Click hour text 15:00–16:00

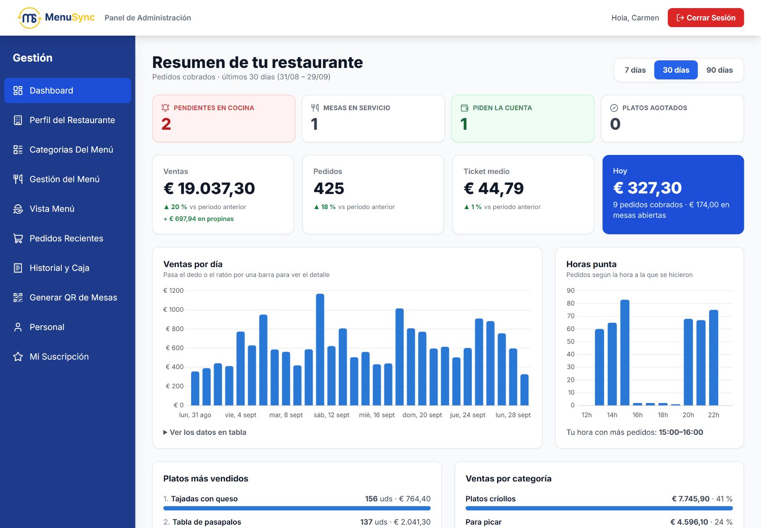coord(681,432)
